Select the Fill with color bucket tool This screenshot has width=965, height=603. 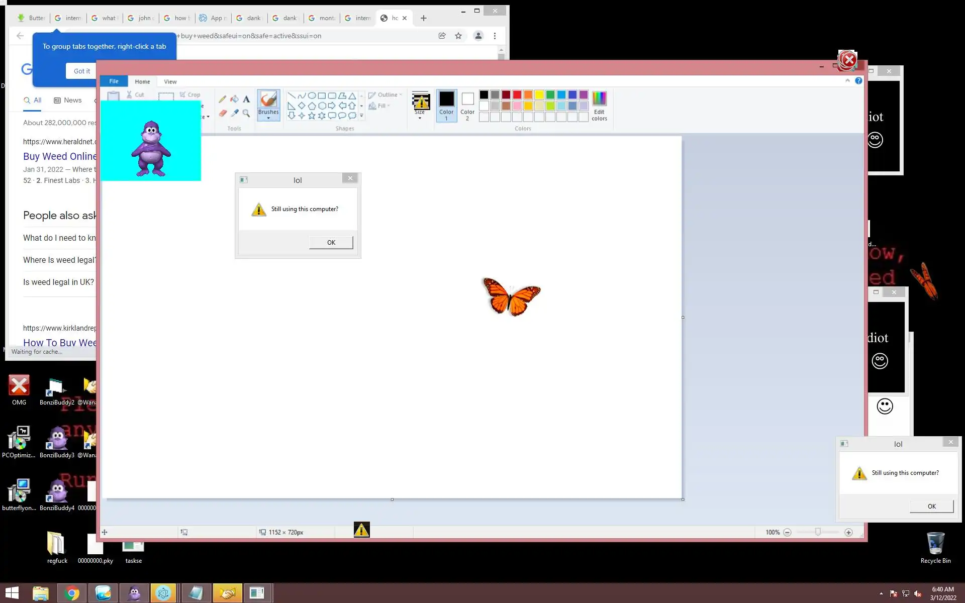(x=234, y=99)
